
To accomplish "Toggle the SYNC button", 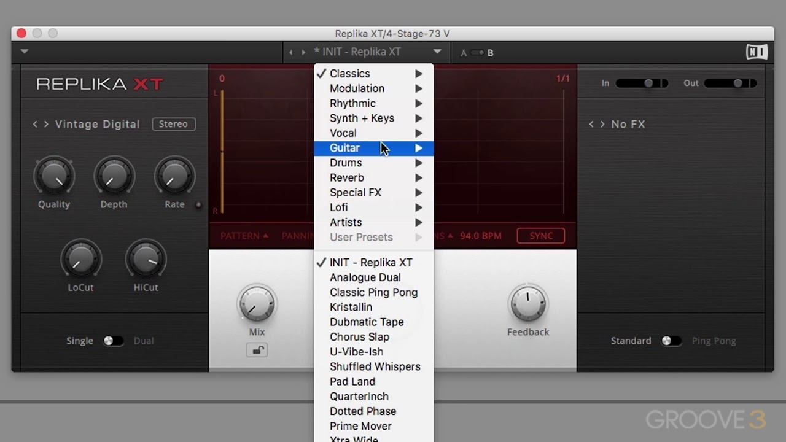I will pos(541,236).
